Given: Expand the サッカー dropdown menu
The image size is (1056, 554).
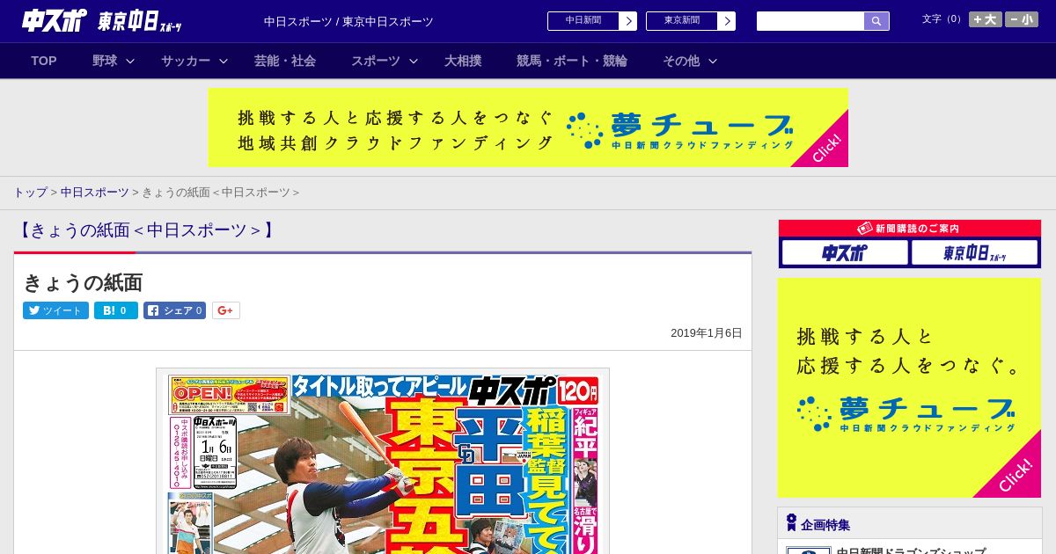Looking at the screenshot, I should tap(194, 61).
